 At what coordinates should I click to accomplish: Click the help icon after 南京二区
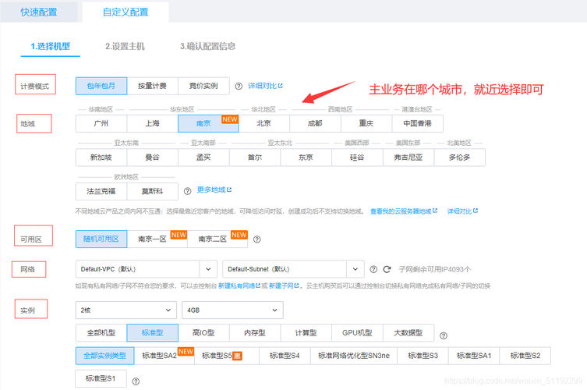click(256, 239)
